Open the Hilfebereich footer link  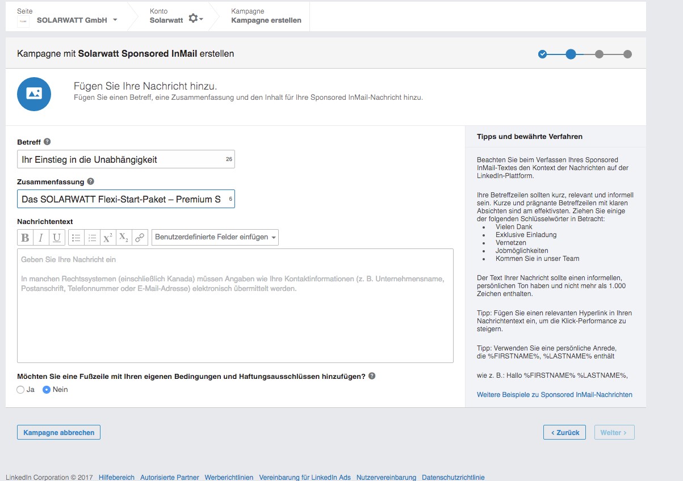coord(116,478)
